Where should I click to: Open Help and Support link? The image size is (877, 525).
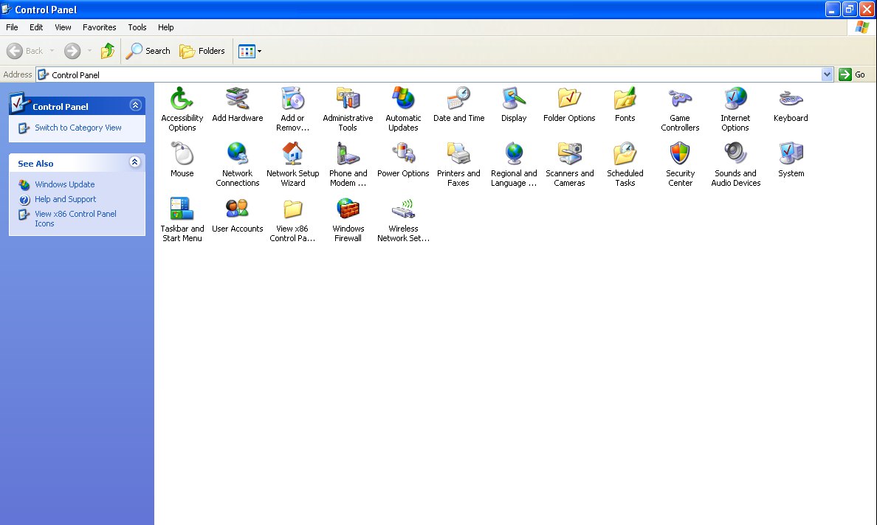pos(65,199)
